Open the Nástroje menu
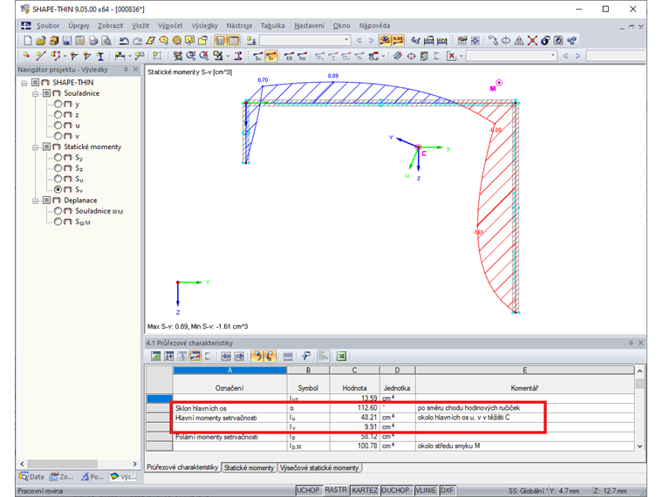Screen dimensions: 663x497 [x=239, y=26]
